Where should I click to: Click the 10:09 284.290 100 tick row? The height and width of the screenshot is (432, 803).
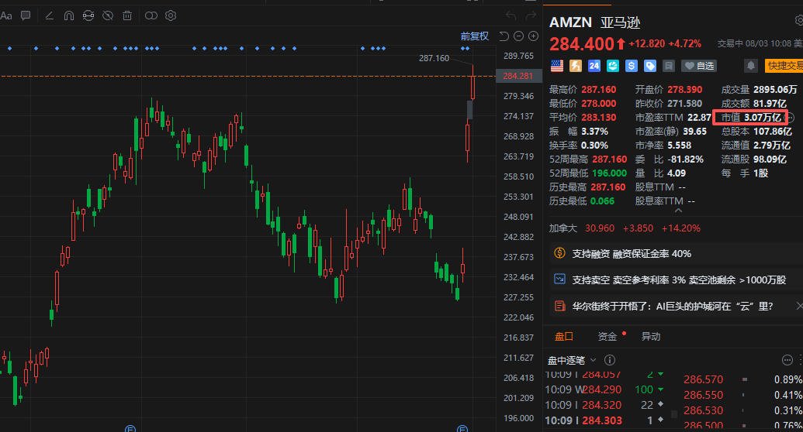[604, 389]
